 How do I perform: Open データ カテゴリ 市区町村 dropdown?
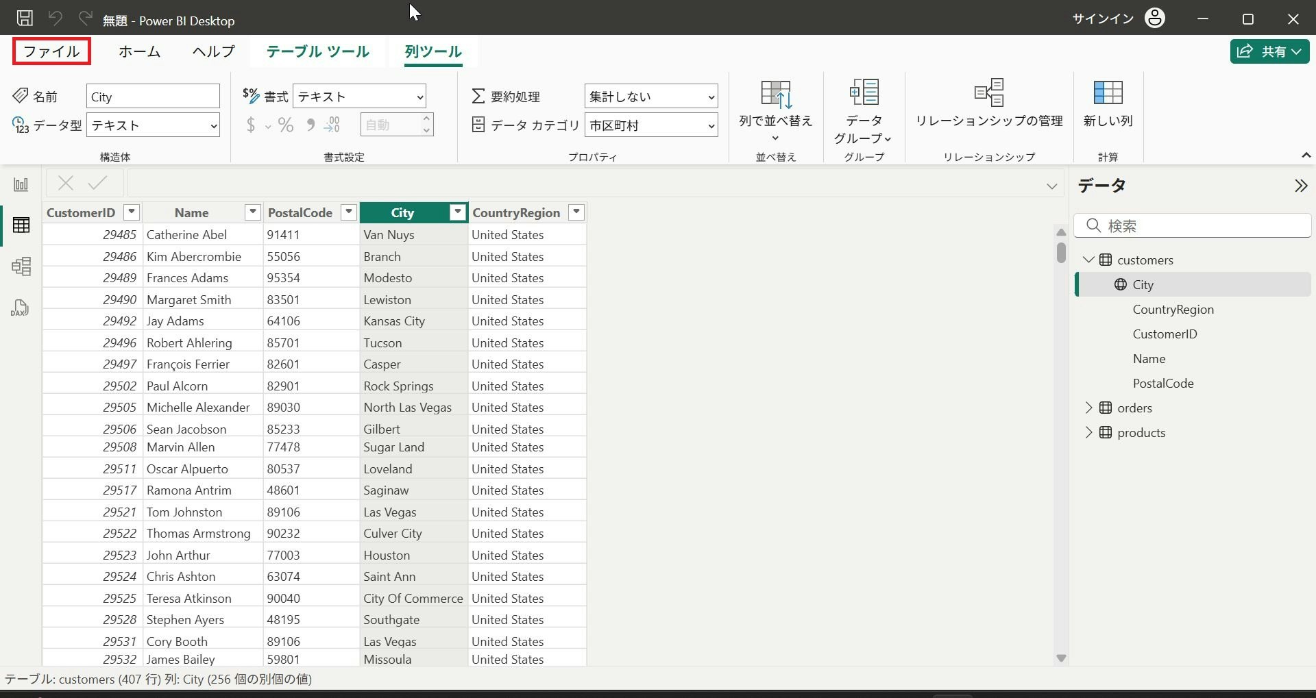tap(651, 125)
